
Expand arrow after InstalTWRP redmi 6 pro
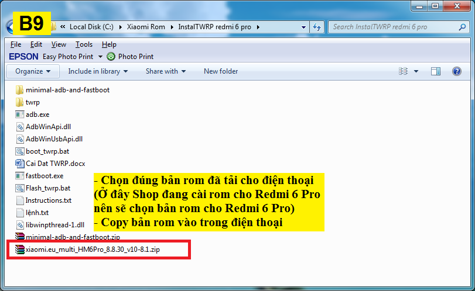click(x=258, y=27)
